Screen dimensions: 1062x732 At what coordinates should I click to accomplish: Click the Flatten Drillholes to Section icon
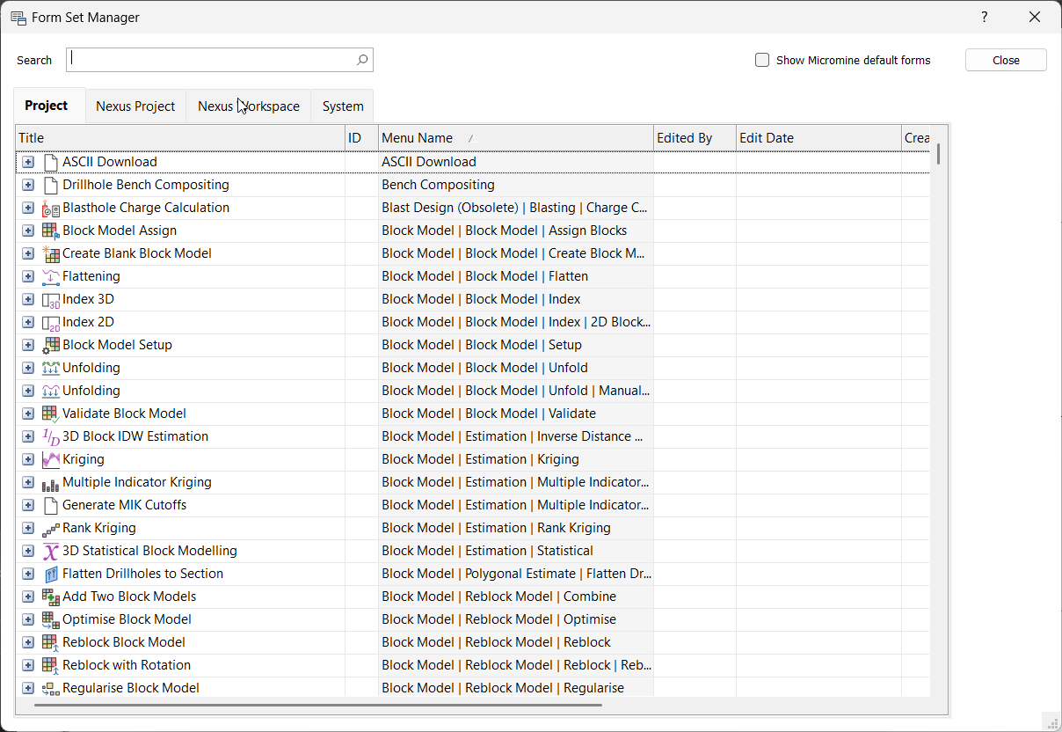point(51,574)
